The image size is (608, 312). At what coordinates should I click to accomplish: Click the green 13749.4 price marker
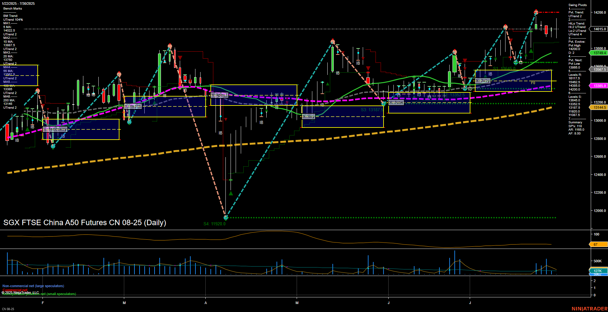[x=599, y=53]
